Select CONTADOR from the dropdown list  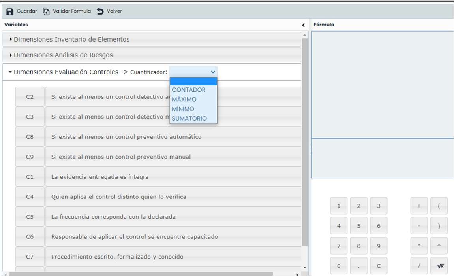189,90
